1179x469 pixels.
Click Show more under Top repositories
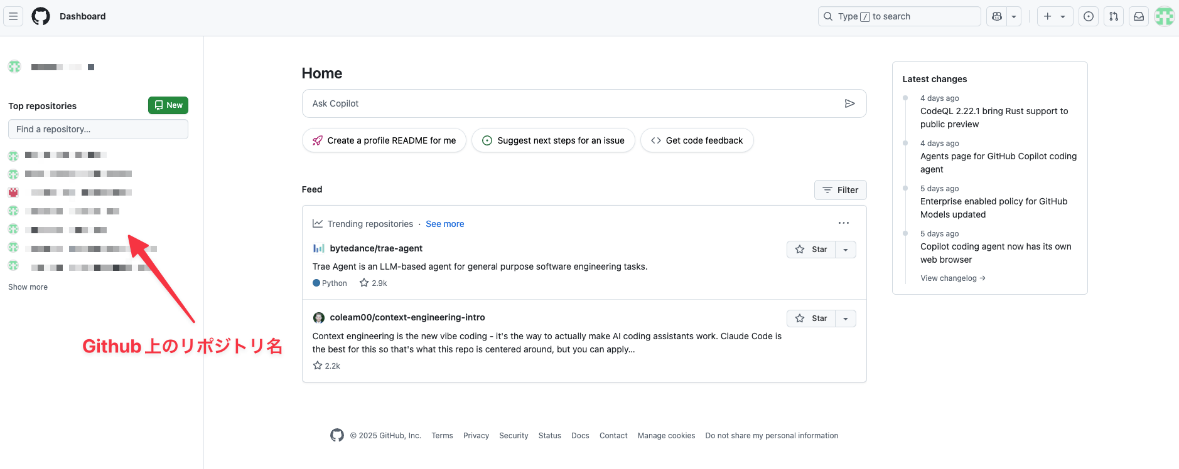[x=28, y=287]
